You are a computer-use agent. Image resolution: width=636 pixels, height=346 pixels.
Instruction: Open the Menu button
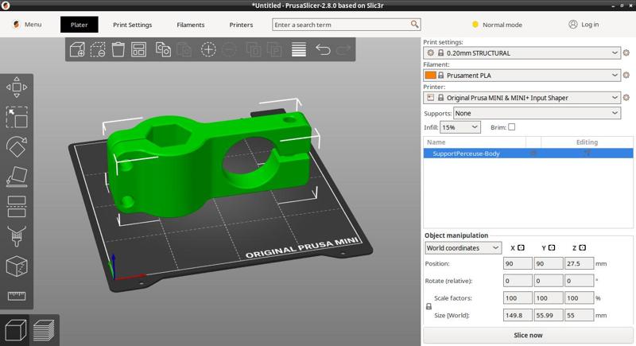(27, 25)
